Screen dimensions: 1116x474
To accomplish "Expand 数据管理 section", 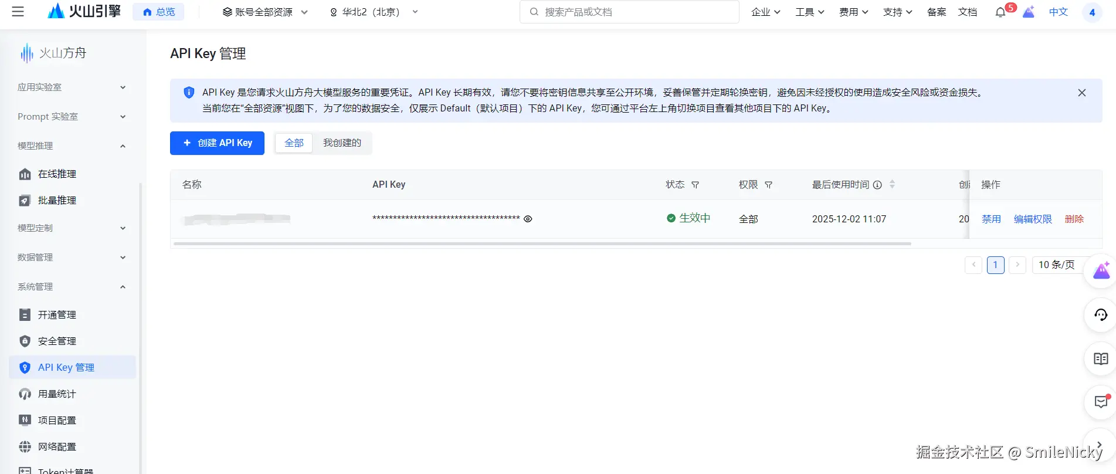I will (73, 257).
